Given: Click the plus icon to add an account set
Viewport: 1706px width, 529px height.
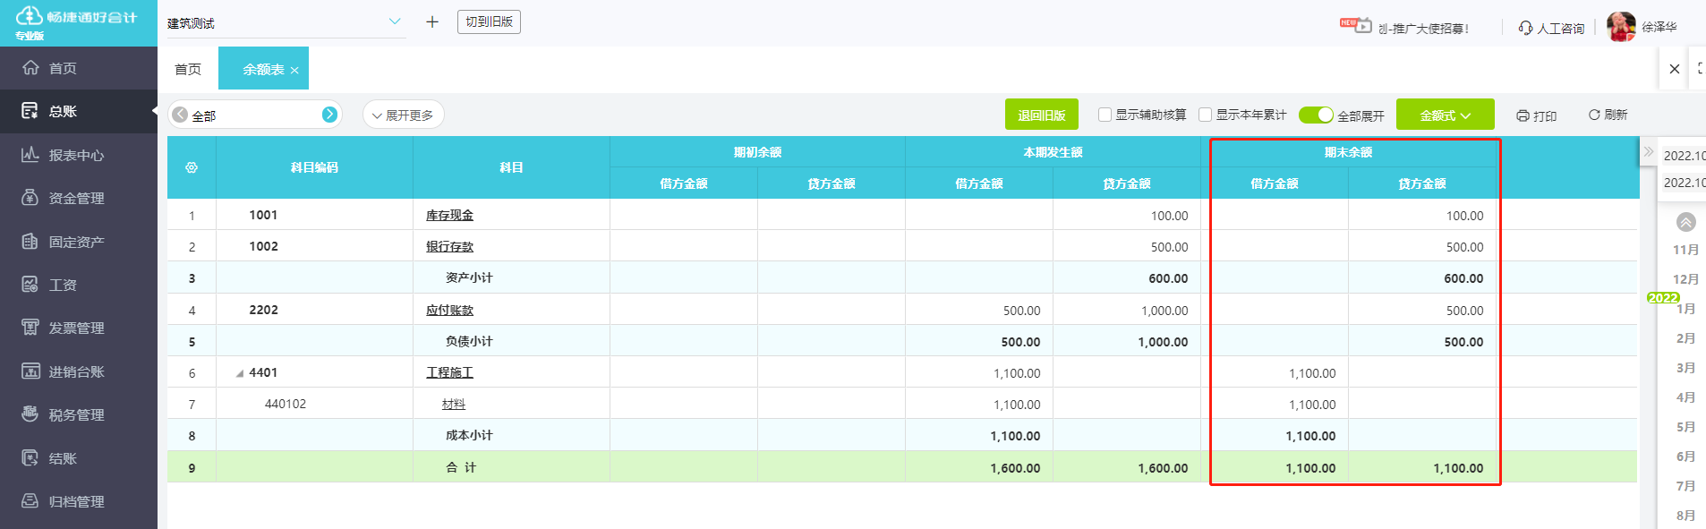Looking at the screenshot, I should (432, 22).
